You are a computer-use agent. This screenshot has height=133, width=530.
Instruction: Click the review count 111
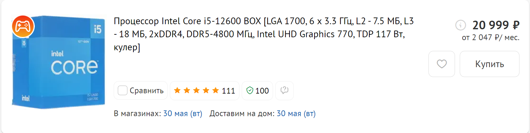point(228,91)
